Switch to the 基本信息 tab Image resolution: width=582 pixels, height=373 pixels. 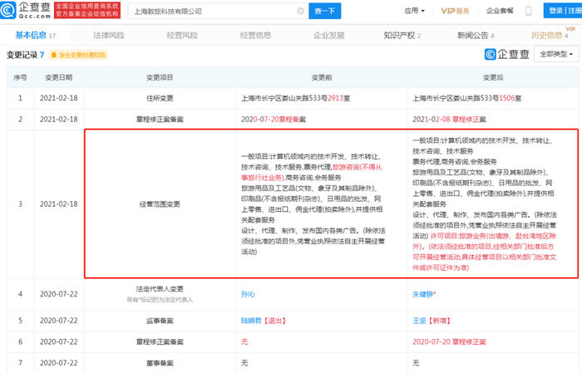[x=35, y=35]
